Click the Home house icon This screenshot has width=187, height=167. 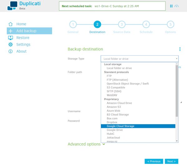[x=11, y=24]
